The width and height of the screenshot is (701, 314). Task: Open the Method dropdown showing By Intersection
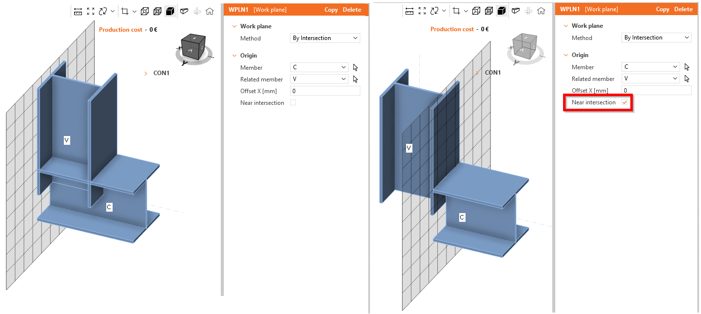[325, 38]
